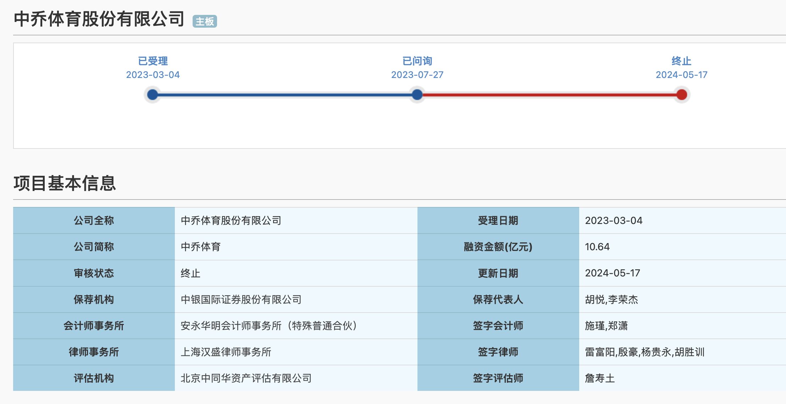Click the 审核状态 header cell
This screenshot has width=786, height=404.
coord(94,273)
